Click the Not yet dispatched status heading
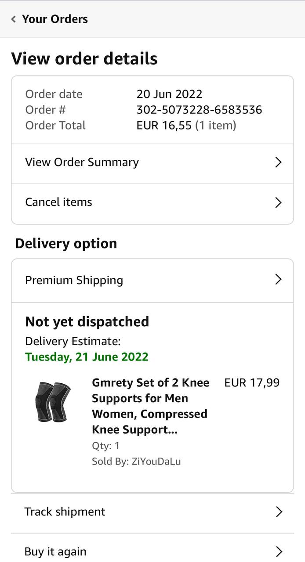Image resolution: width=305 pixels, height=562 pixels. tap(87, 322)
